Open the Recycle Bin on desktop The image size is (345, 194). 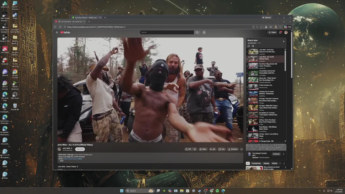[x=15, y=107]
